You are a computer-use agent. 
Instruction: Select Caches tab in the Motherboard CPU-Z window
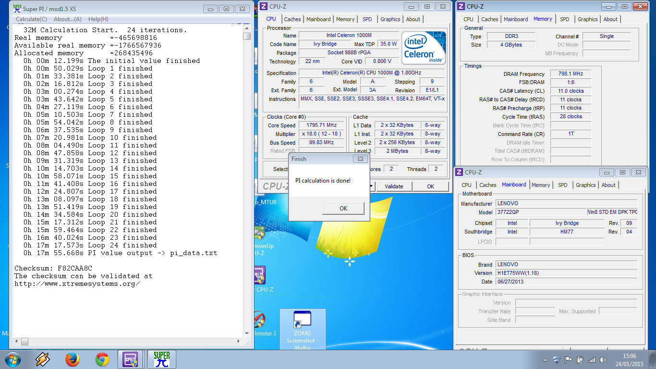[488, 185]
